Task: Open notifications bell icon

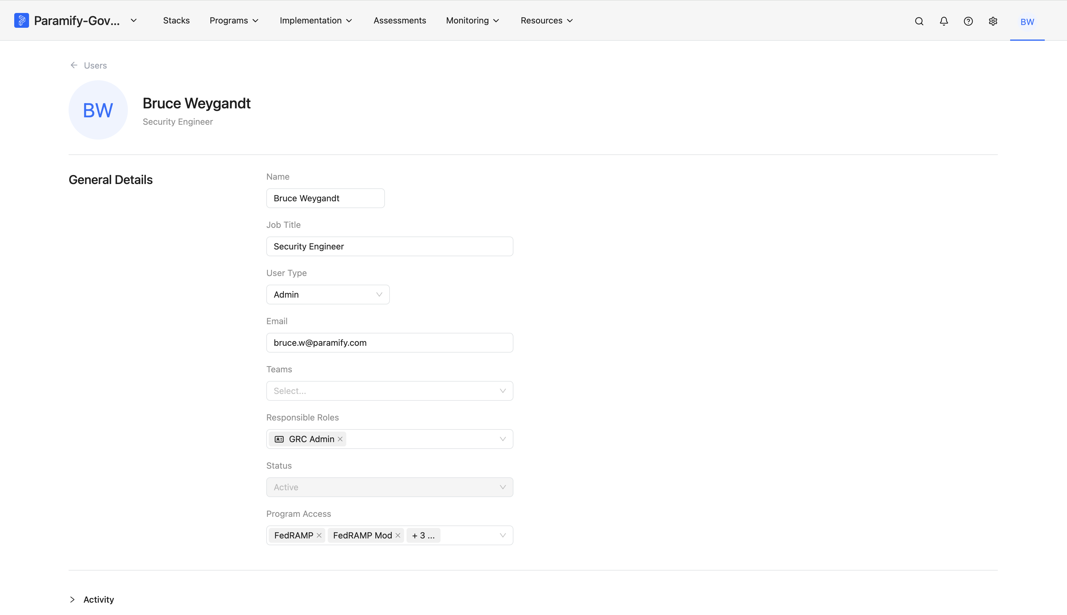Action: pyautogui.click(x=944, y=21)
